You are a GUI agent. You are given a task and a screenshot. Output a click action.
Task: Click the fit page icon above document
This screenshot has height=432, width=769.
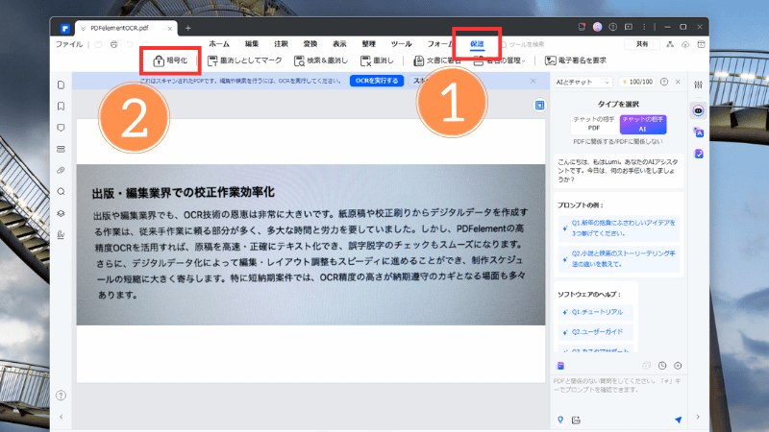point(539,105)
